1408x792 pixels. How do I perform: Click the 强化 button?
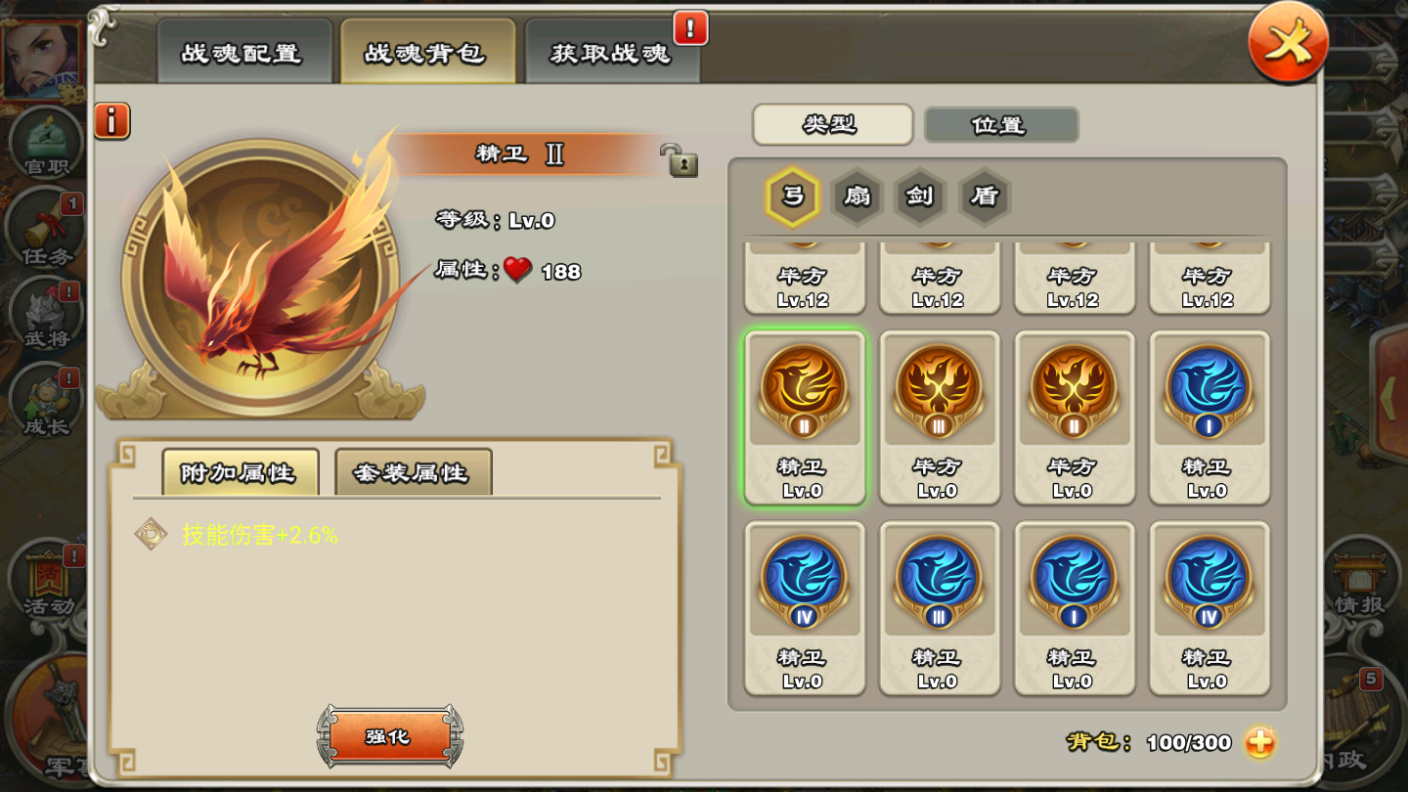pos(389,736)
